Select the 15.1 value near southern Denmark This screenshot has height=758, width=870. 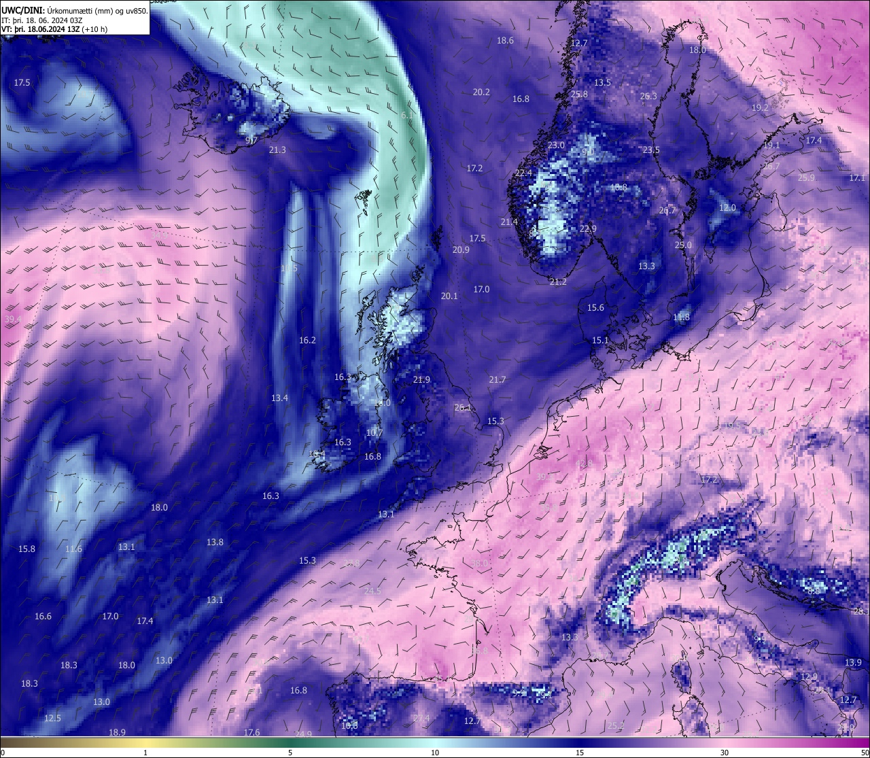coord(600,341)
